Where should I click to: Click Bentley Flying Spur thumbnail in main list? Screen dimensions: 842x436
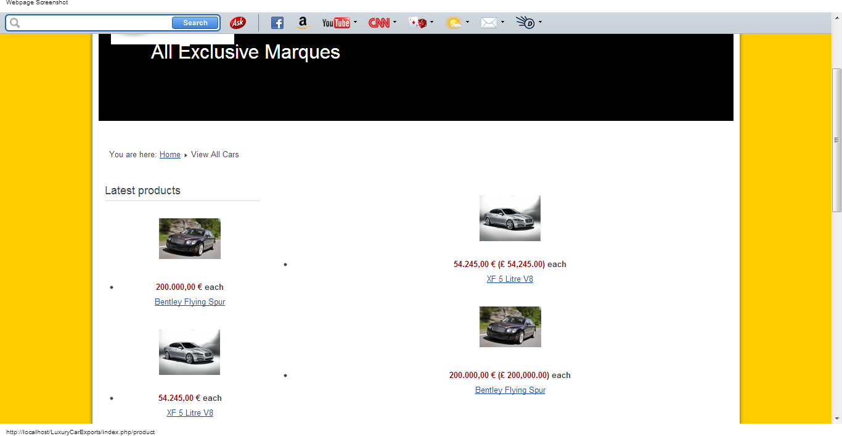click(510, 327)
